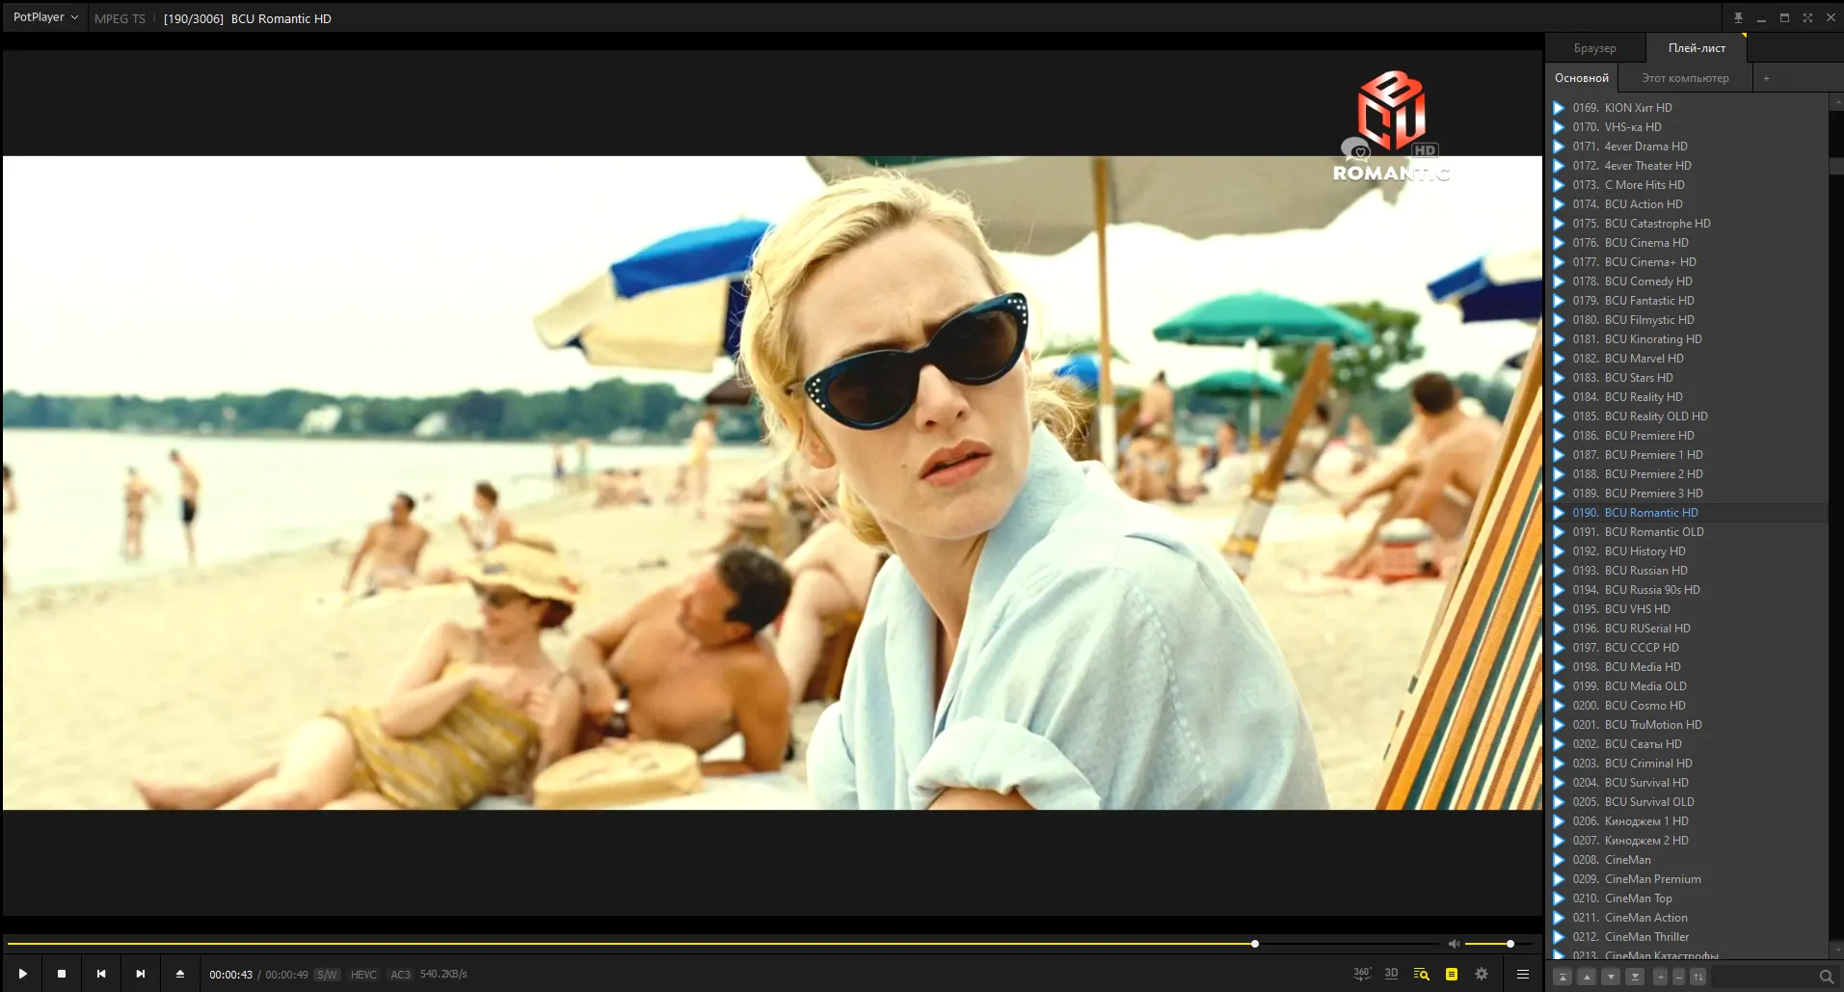Open the chapter/bookmark search icon
The image size is (1844, 992).
point(1421,974)
